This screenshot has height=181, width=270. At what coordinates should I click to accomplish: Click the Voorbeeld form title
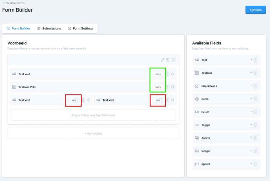click(x=17, y=43)
